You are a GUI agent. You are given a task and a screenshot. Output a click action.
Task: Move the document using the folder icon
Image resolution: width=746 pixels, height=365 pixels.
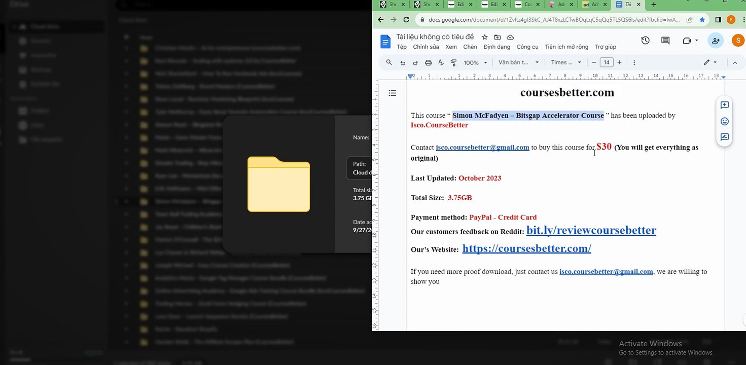[498, 37]
